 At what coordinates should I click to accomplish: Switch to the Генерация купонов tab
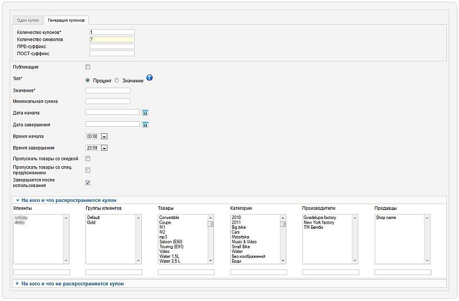(66, 20)
